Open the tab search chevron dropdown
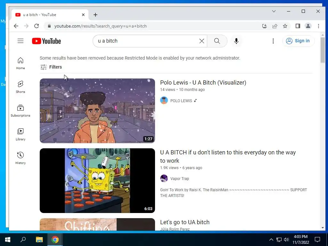This screenshot has width=328, height=246. coord(274,11)
